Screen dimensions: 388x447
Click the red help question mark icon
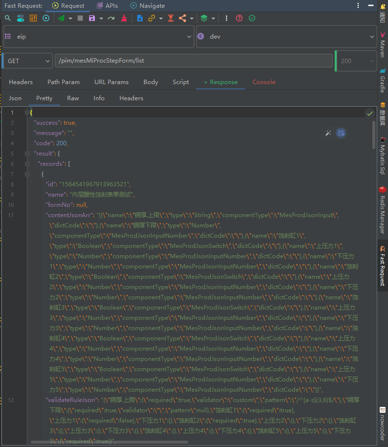click(x=239, y=18)
